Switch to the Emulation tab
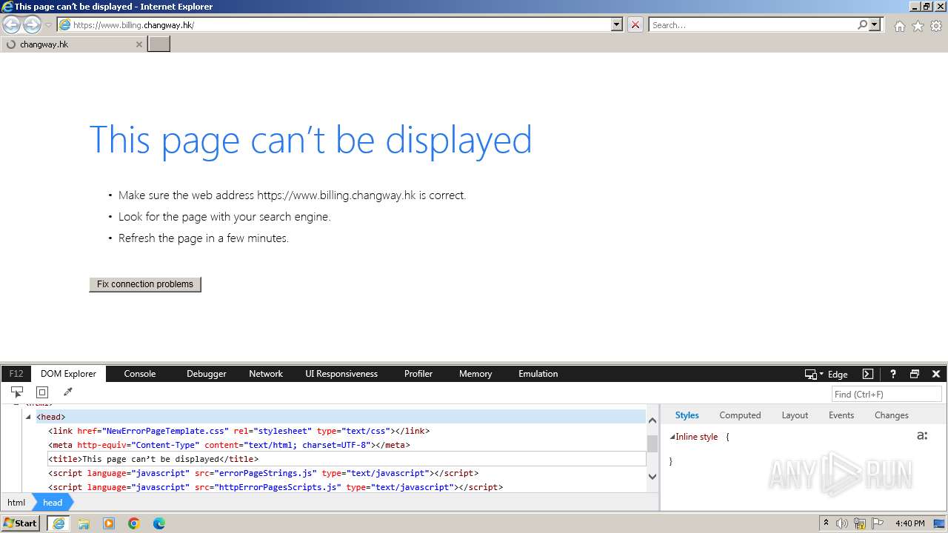The width and height of the screenshot is (948, 533). pos(538,374)
